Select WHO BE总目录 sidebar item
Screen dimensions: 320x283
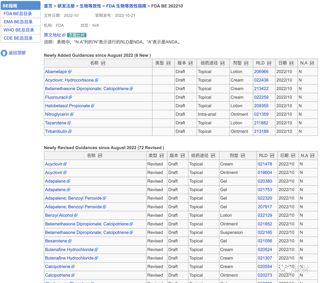19,30
